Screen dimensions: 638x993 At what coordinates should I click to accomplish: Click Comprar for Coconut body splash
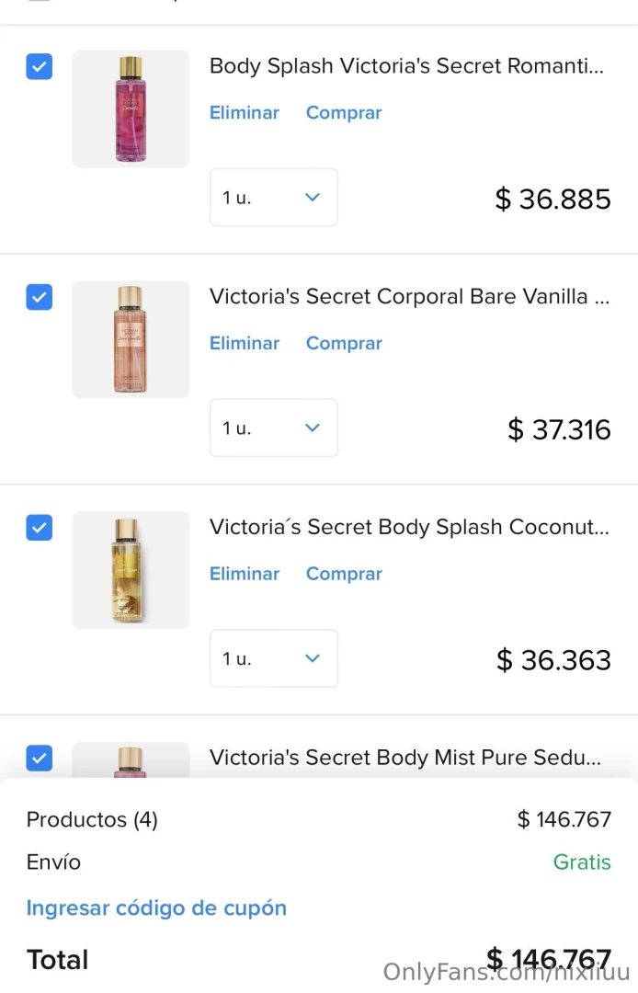pos(344,573)
